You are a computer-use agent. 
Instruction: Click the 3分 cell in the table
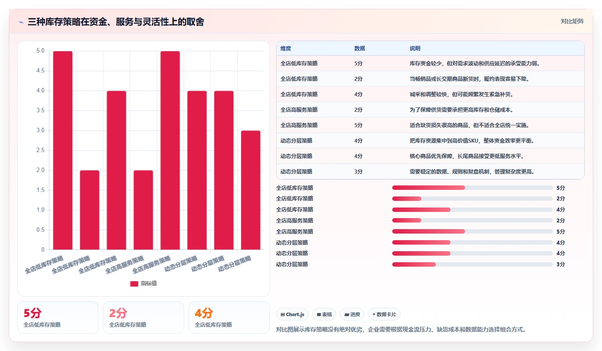click(358, 172)
